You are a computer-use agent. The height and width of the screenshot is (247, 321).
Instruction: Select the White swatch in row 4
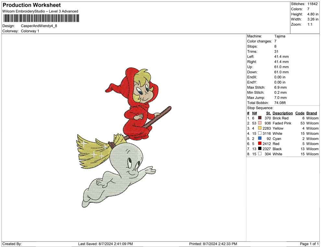pos(260,134)
